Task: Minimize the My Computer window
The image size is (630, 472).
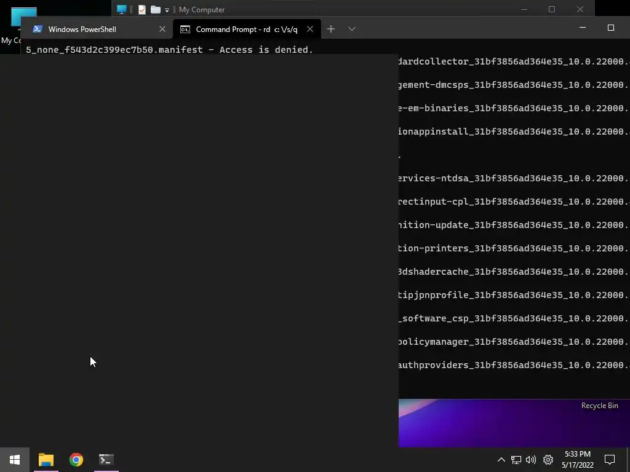Action: pyautogui.click(x=524, y=9)
